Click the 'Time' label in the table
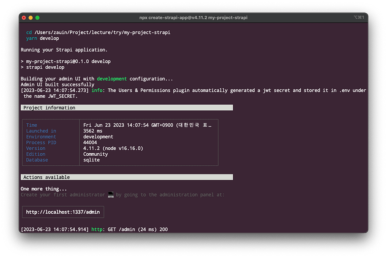 [32, 125]
